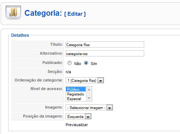180x134 pixels.
Task: Click the Sim option label
Action: [x=94, y=64]
